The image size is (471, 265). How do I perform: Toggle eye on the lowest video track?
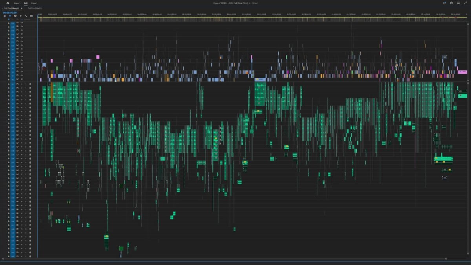pyautogui.click(x=22, y=80)
